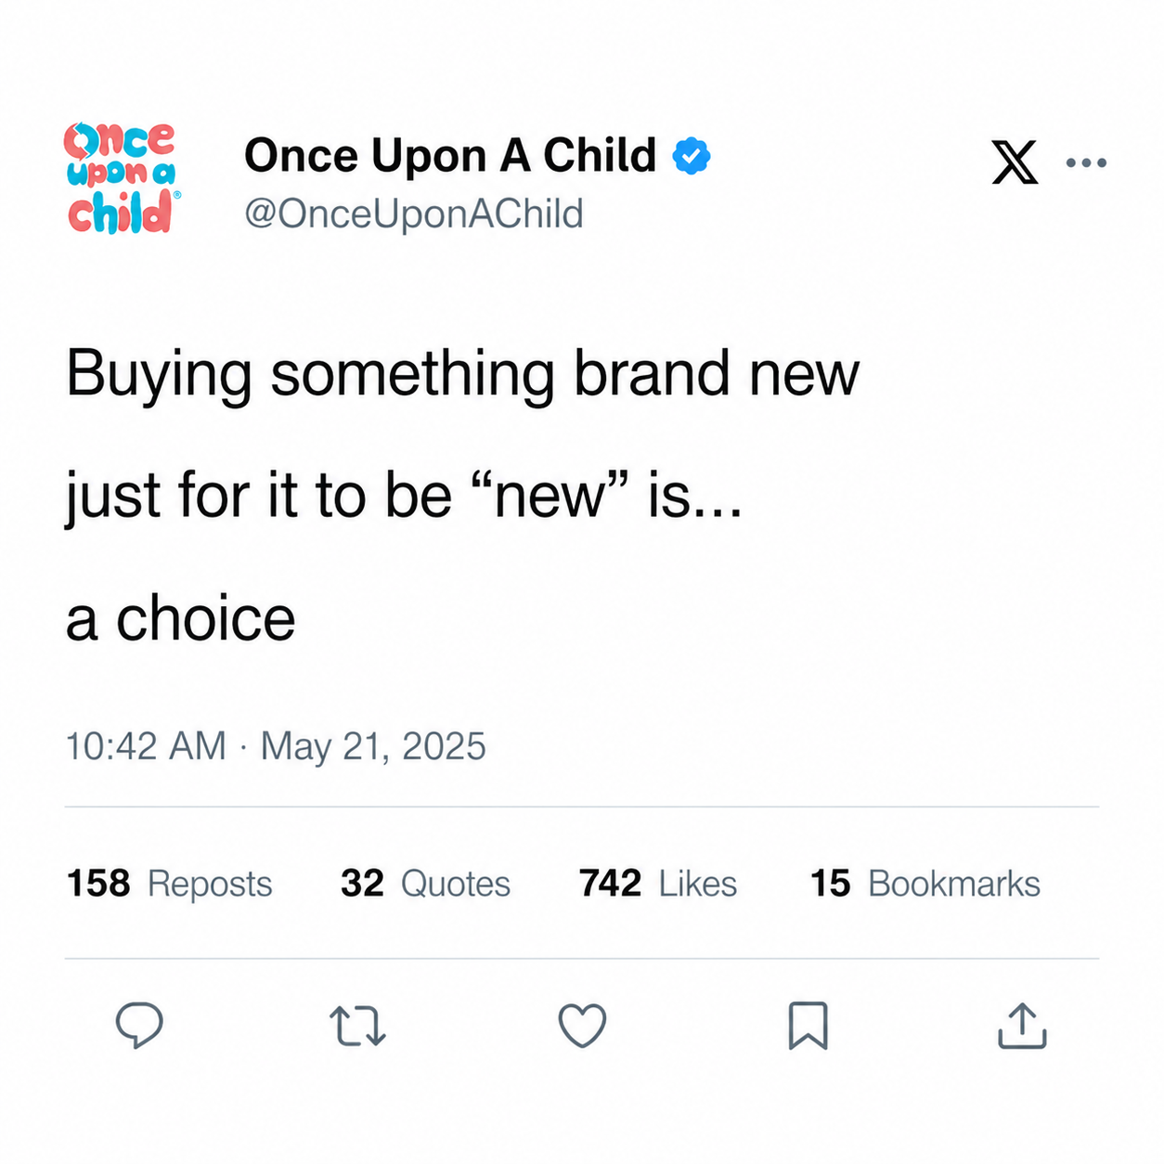View the 742 Likes list
The width and height of the screenshot is (1164, 1164).
[x=658, y=883]
